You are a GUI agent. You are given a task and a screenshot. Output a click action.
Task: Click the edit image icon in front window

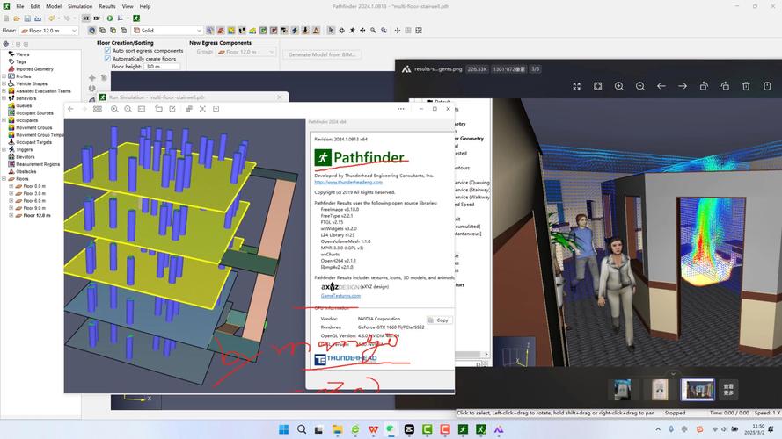pyautogui.click(x=172, y=109)
